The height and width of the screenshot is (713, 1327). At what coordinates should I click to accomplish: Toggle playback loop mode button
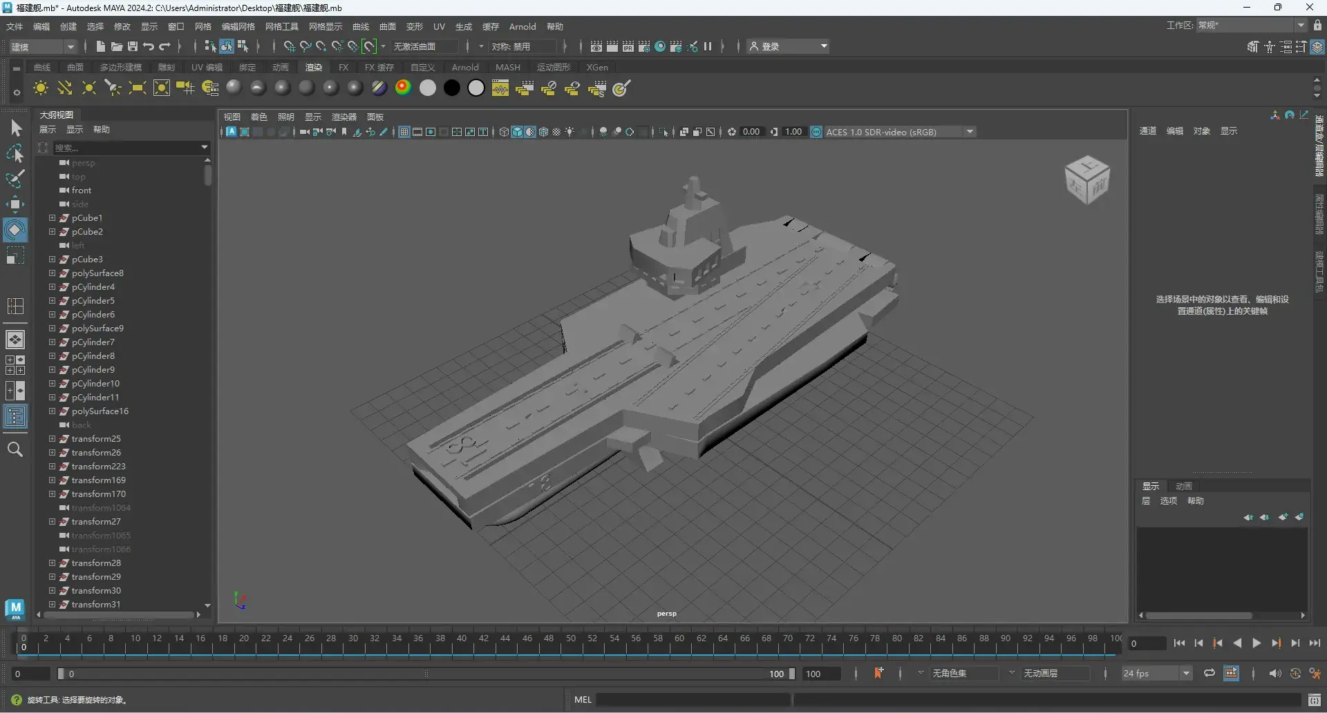(x=1209, y=673)
